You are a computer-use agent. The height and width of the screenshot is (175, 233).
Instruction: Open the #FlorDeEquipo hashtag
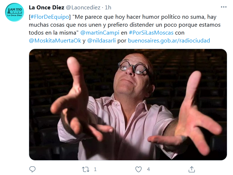[50, 17]
